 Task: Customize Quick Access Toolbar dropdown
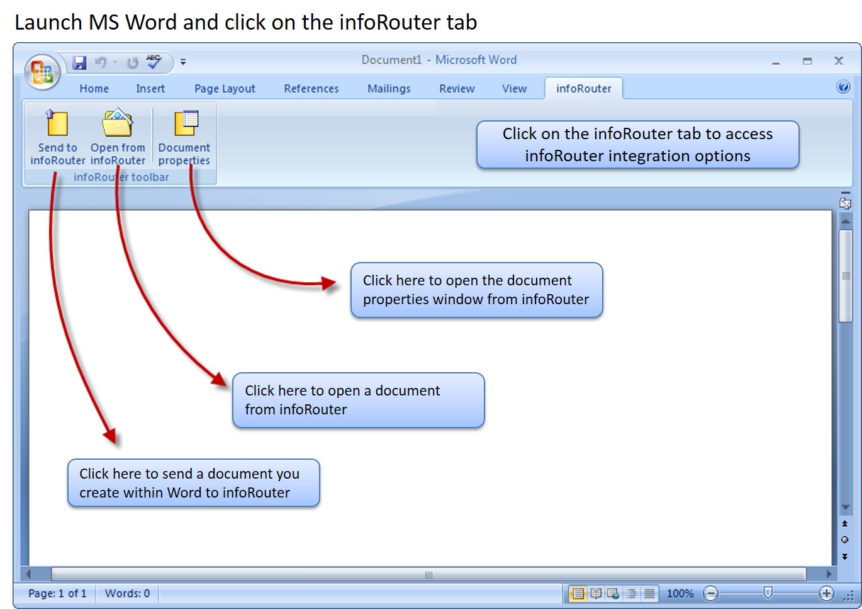pyautogui.click(x=183, y=62)
